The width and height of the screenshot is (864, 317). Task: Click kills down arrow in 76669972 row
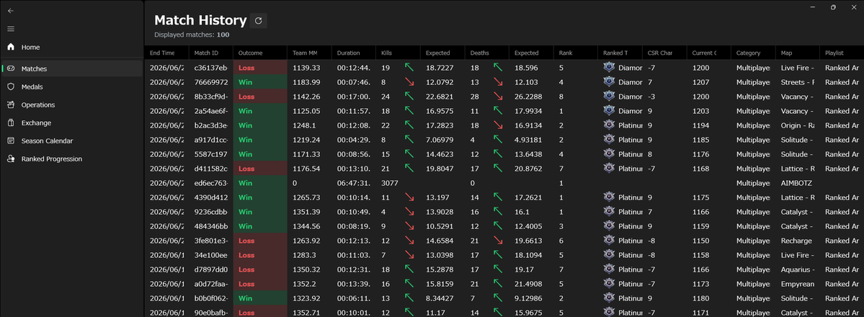coord(409,82)
